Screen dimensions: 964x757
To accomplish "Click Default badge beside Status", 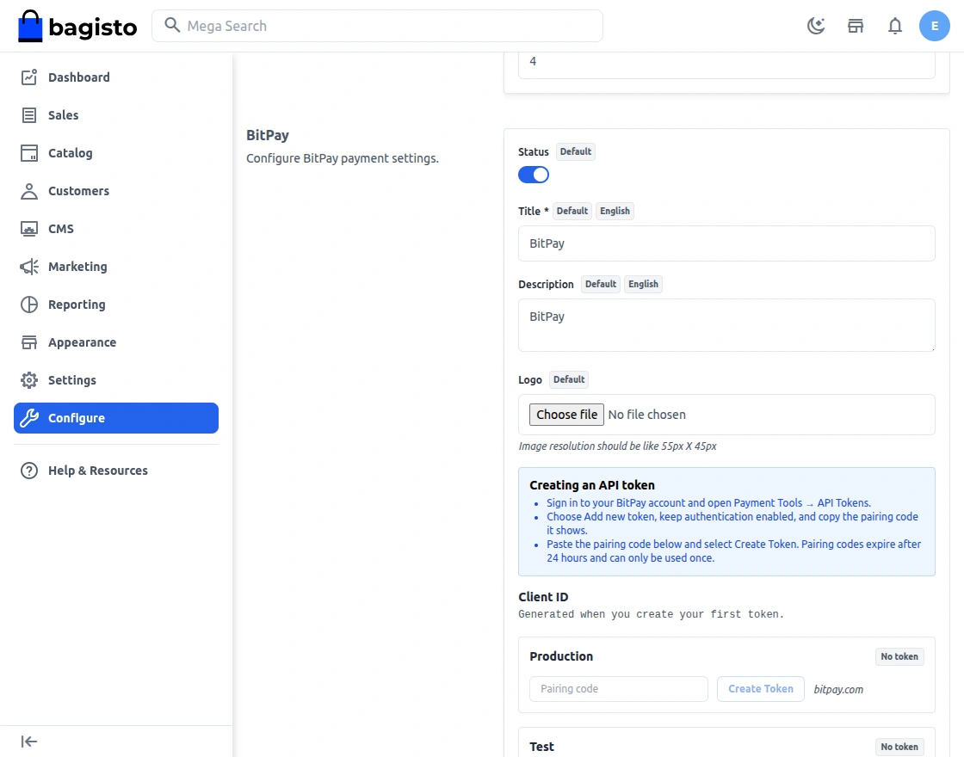I will click(x=576, y=151).
